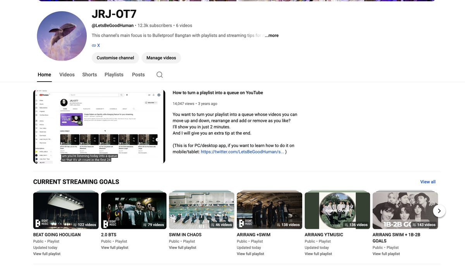View full playlist under SWIM IN CHAOS
465x270 pixels.
pyautogui.click(x=183, y=248)
